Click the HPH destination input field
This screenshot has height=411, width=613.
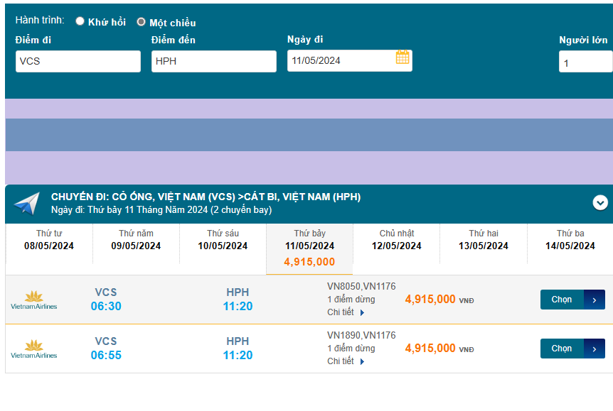[x=213, y=61]
